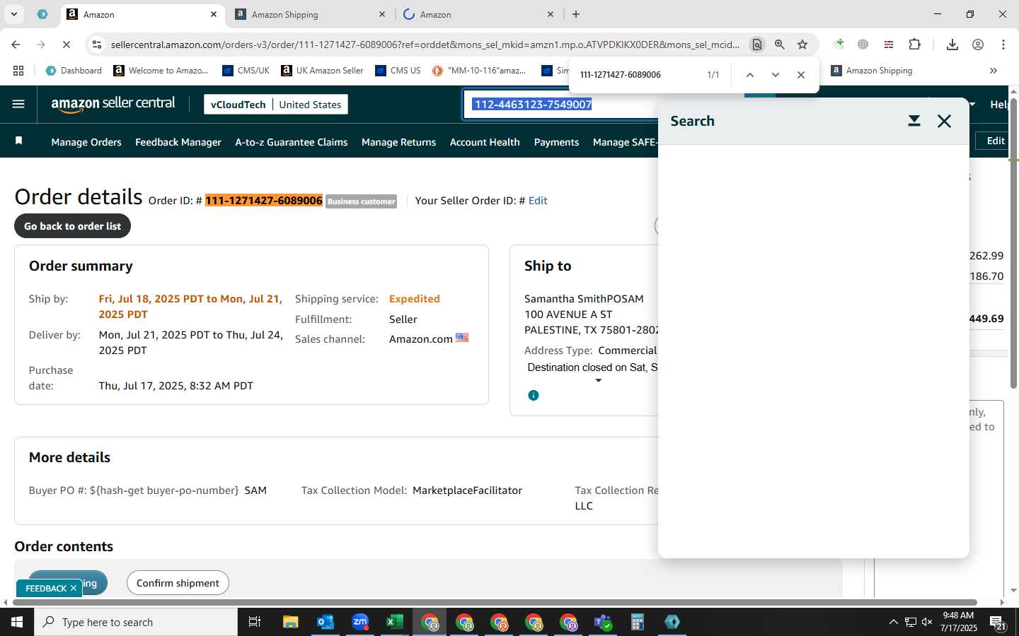
Task: Click the vertical page scrollbar
Action: point(1013,244)
